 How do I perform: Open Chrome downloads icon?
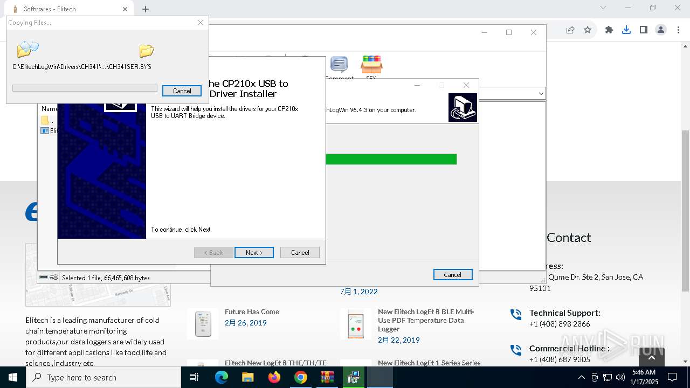click(626, 30)
